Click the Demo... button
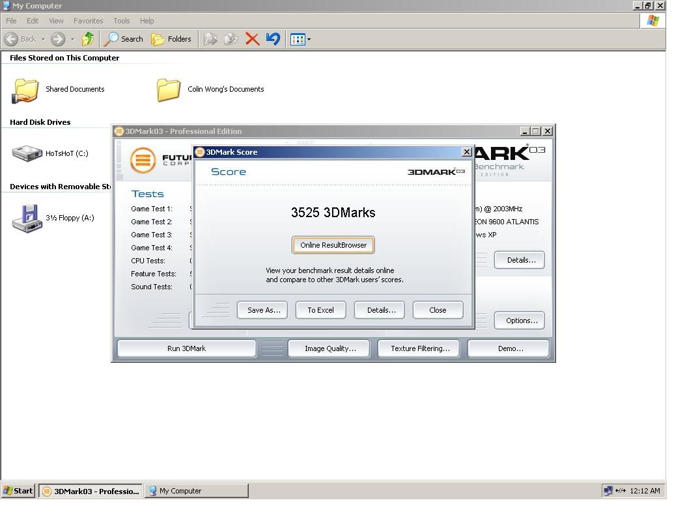Screen dimensions: 700x524 pyautogui.click(x=509, y=348)
